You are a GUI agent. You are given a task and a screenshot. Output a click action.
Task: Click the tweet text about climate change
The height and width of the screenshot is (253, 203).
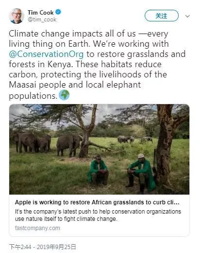[x=97, y=65]
